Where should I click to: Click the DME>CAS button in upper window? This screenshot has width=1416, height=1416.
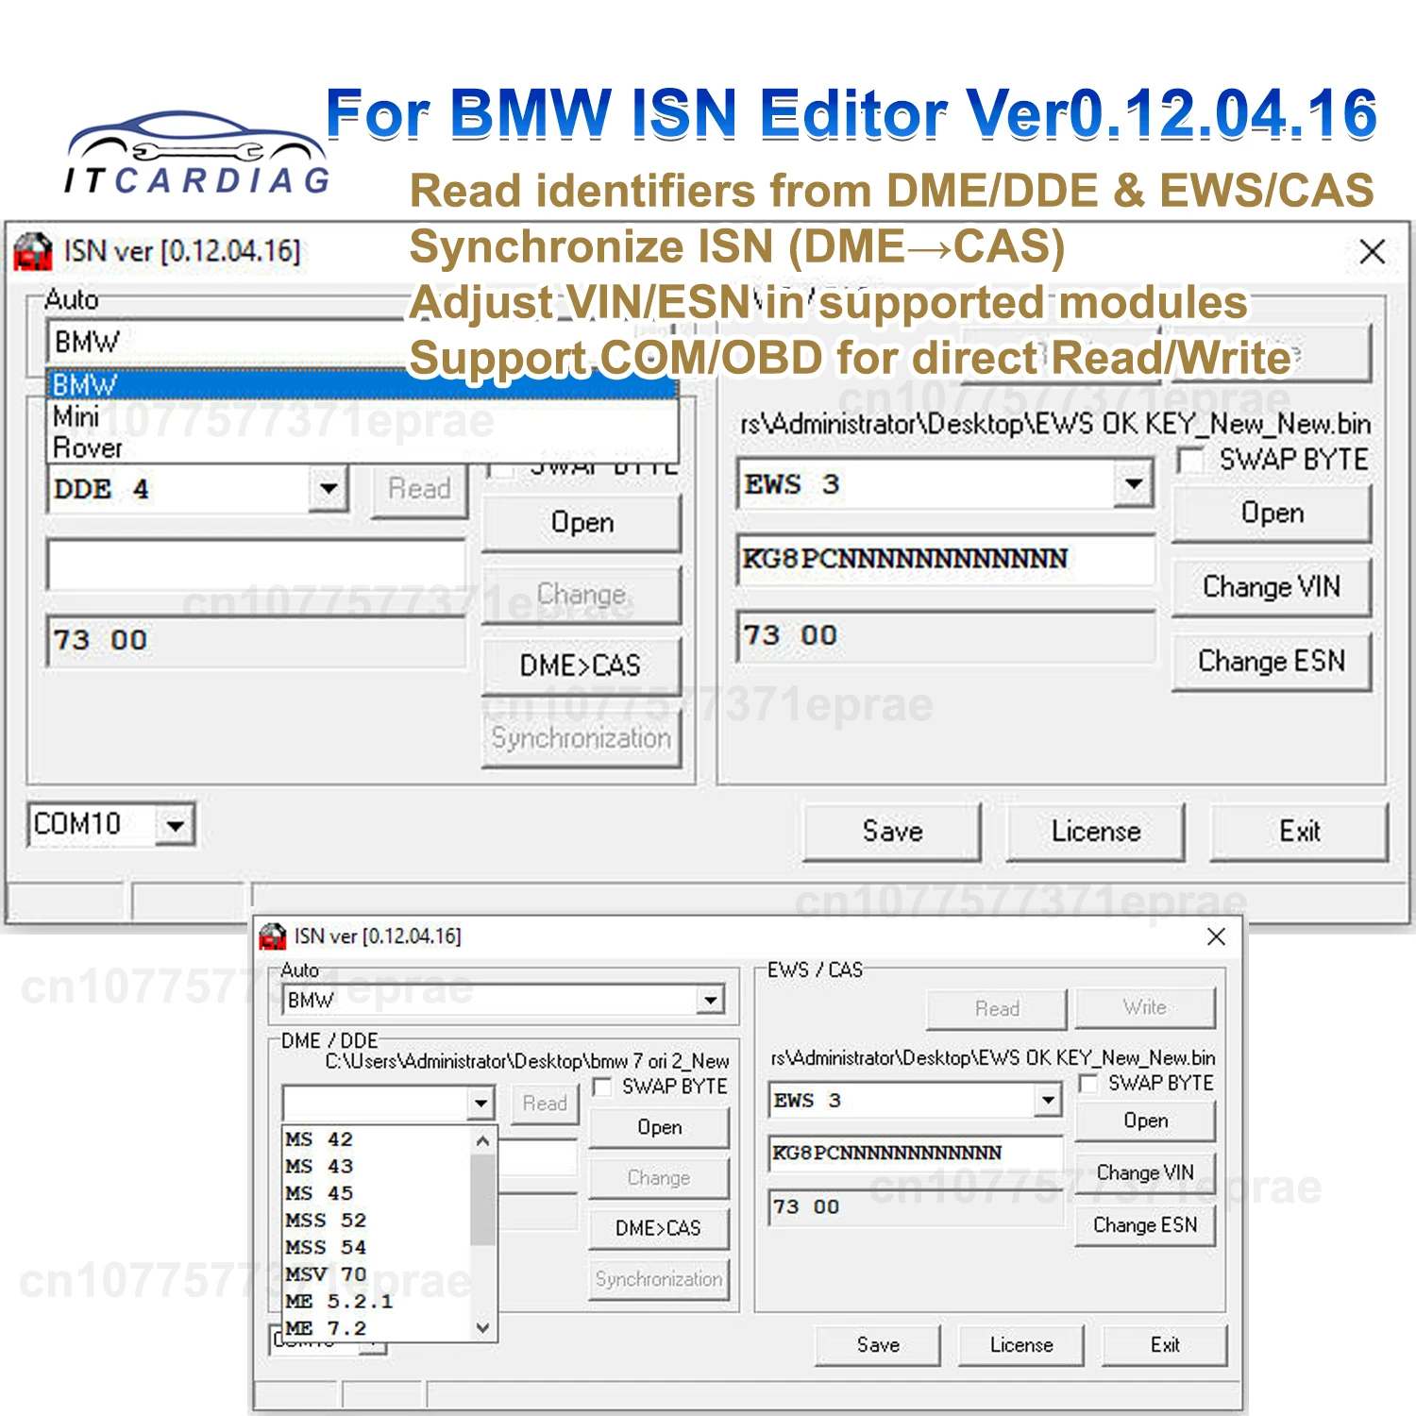(x=582, y=666)
